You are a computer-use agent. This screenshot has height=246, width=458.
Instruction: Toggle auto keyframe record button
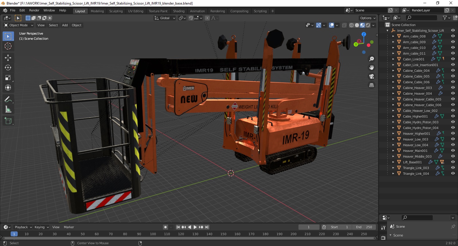pyautogui.click(x=165, y=227)
